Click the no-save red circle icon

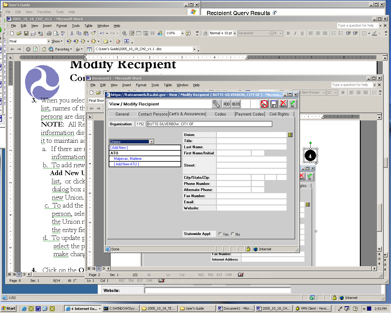click(264, 104)
